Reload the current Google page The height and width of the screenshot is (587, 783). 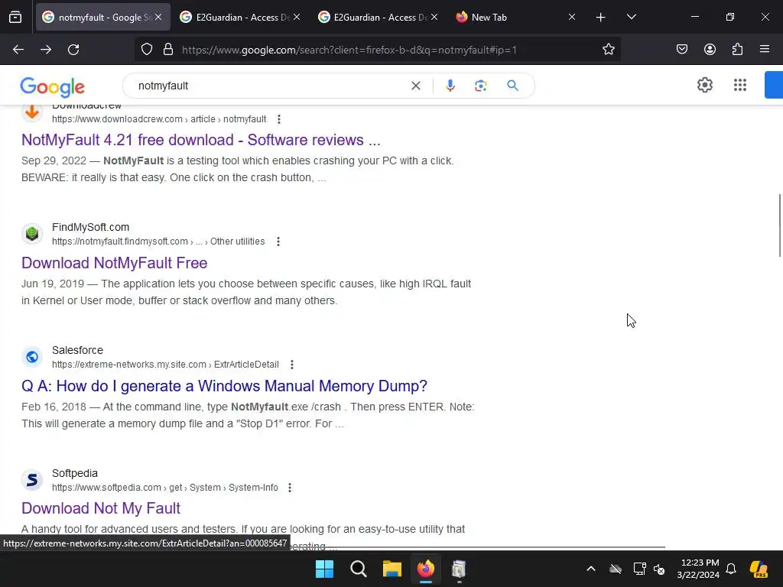pos(73,50)
